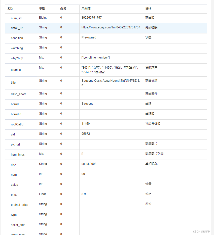The width and height of the screenshot is (214, 235).
Task: Click the 商品ID description
Action: 150,17
